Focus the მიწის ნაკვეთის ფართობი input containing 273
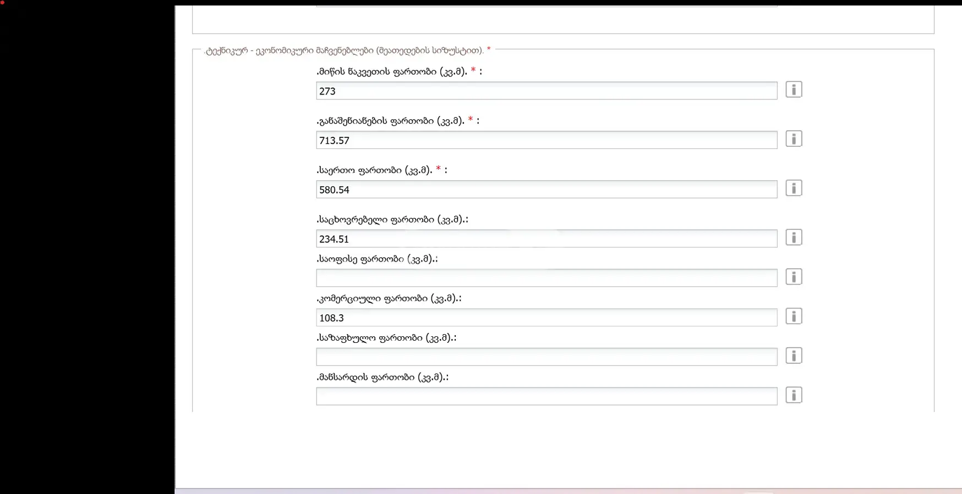The width and height of the screenshot is (962, 494). [546, 91]
